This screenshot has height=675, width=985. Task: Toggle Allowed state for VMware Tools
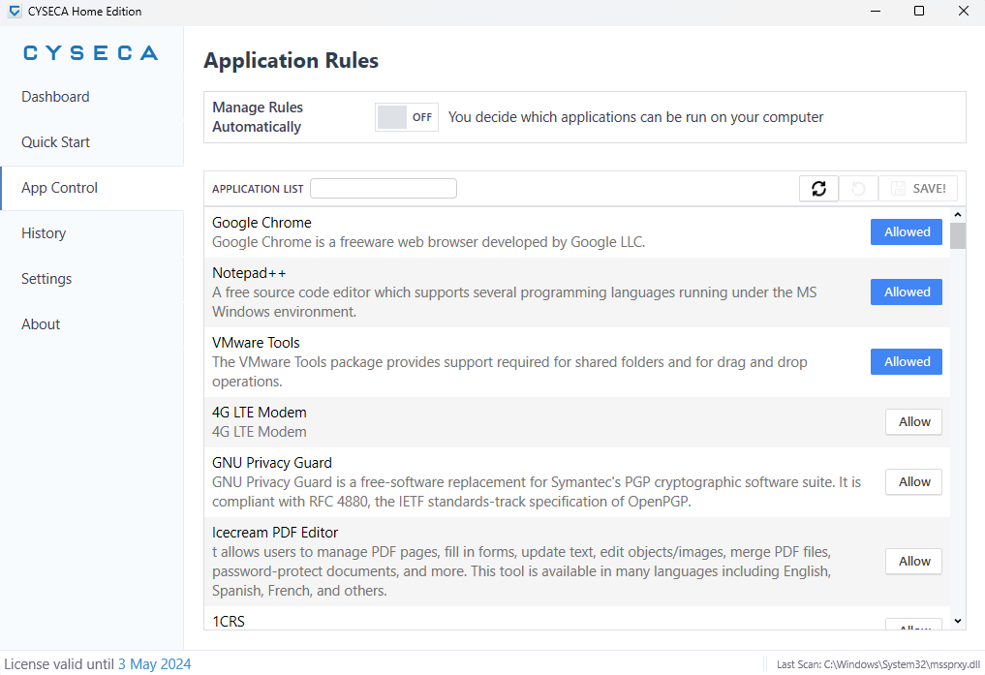[906, 361]
